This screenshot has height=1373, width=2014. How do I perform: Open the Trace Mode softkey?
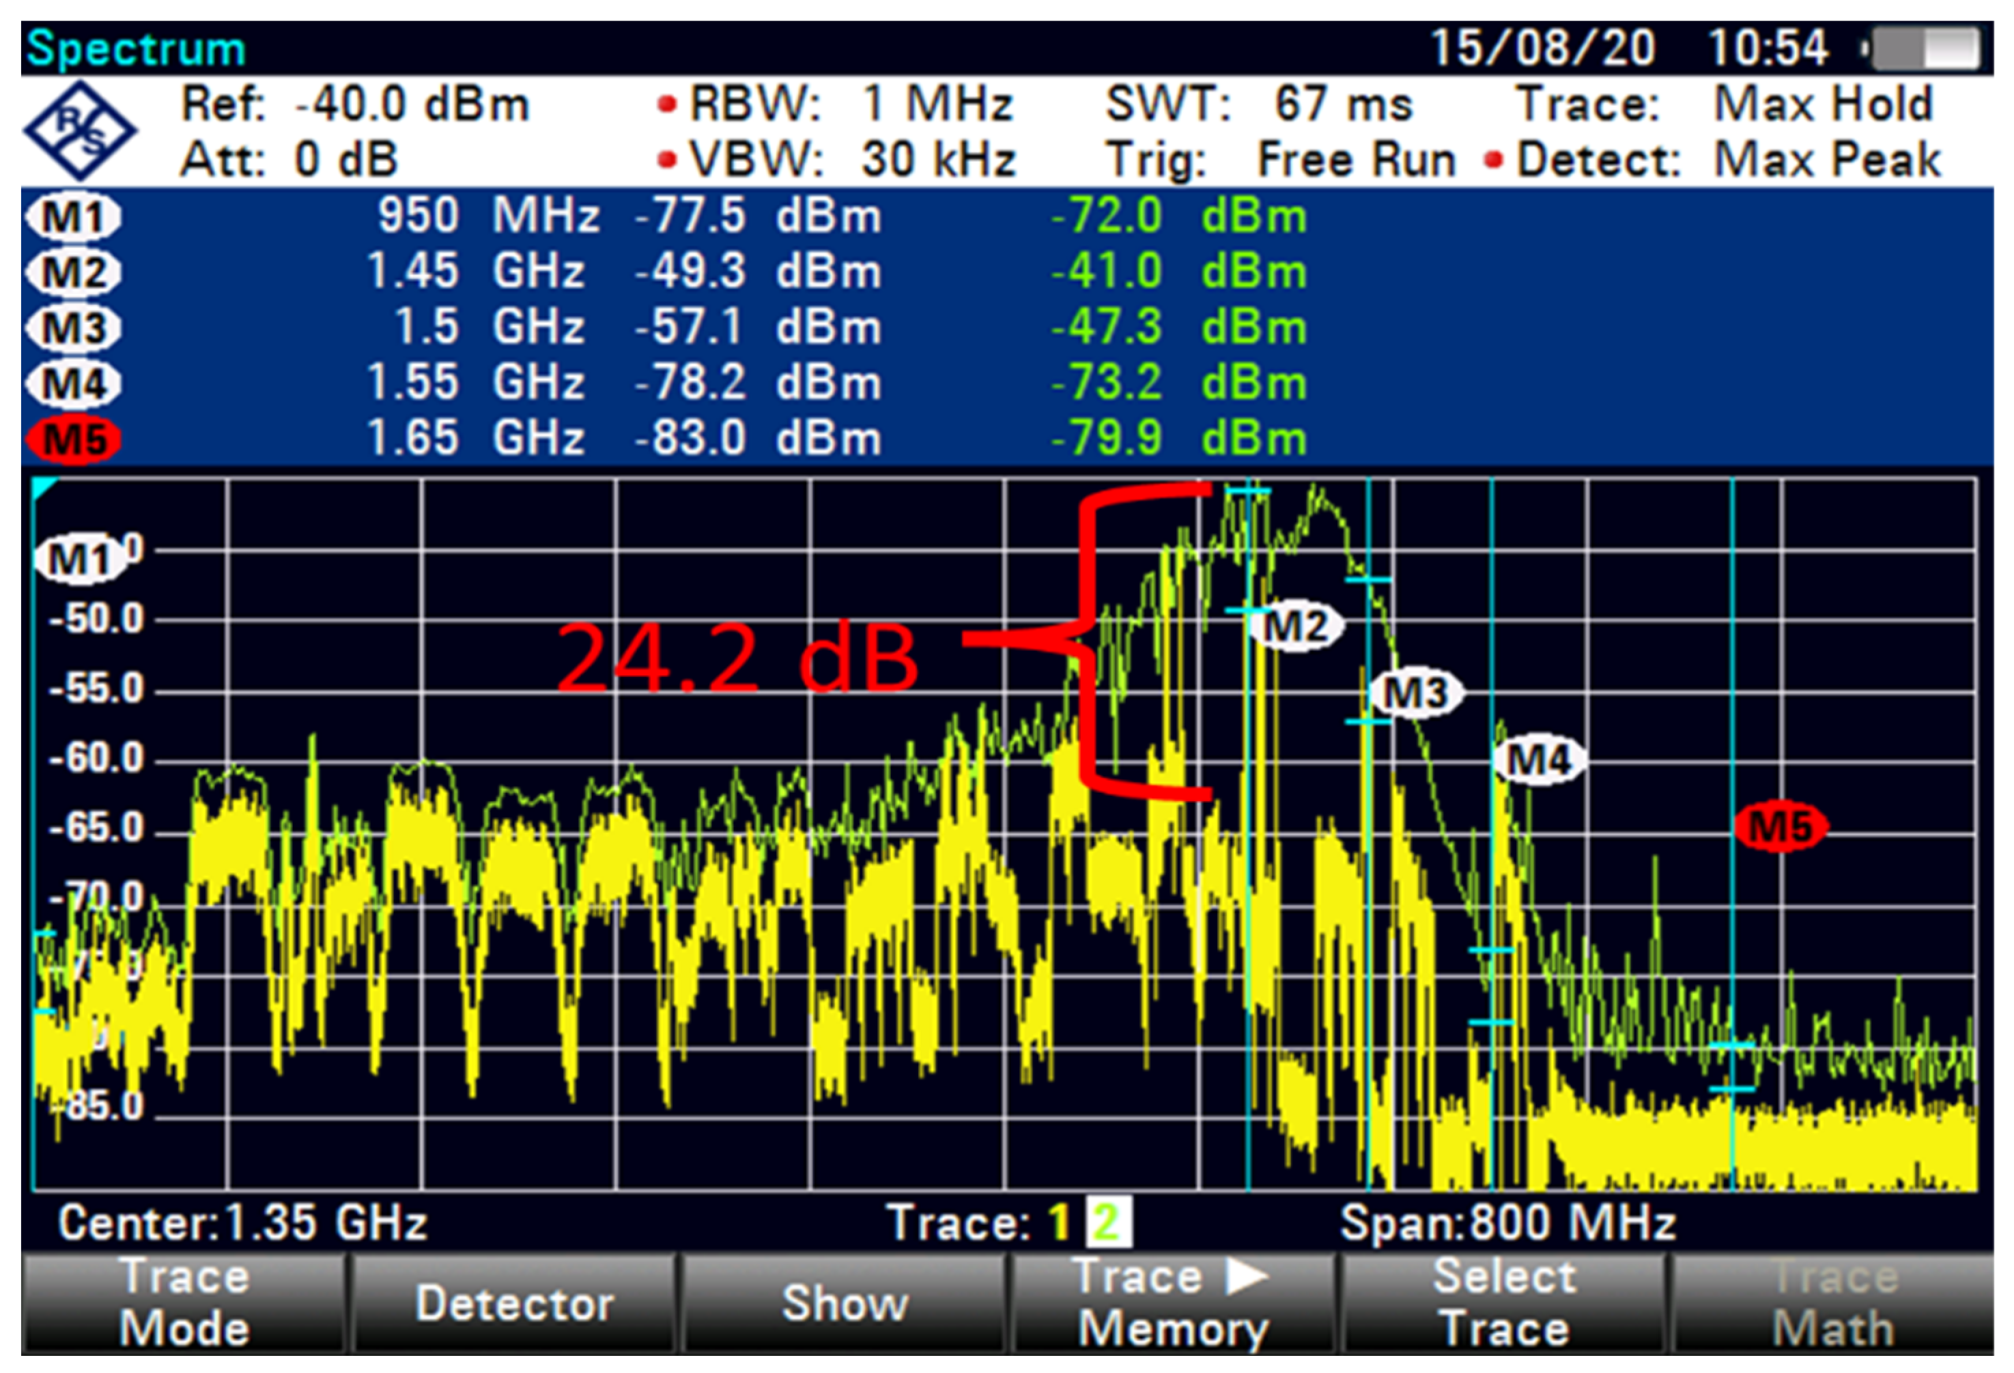tap(184, 1303)
